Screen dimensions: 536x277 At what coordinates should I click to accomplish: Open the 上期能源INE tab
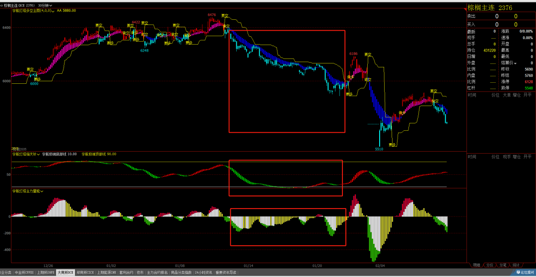pyautogui.click(x=107, y=273)
